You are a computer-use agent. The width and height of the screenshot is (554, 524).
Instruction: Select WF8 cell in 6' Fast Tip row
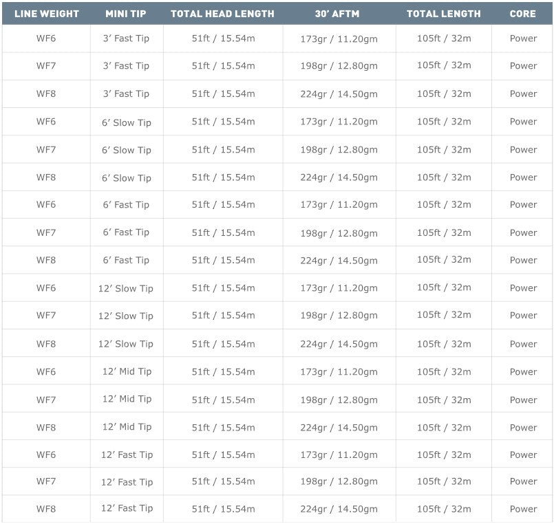point(46,261)
